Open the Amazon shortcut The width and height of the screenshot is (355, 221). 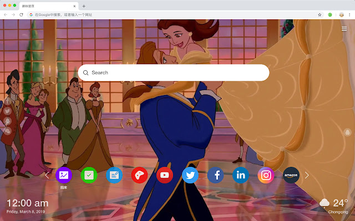(x=291, y=175)
